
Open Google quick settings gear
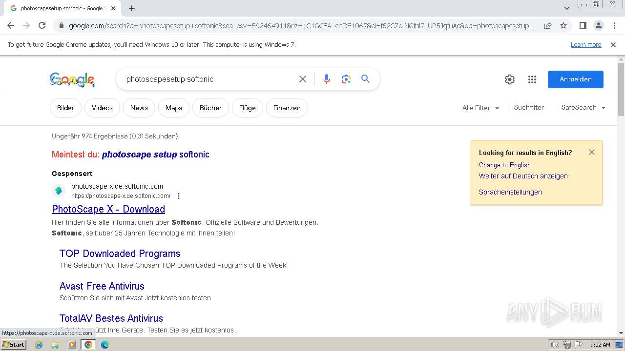(510, 79)
